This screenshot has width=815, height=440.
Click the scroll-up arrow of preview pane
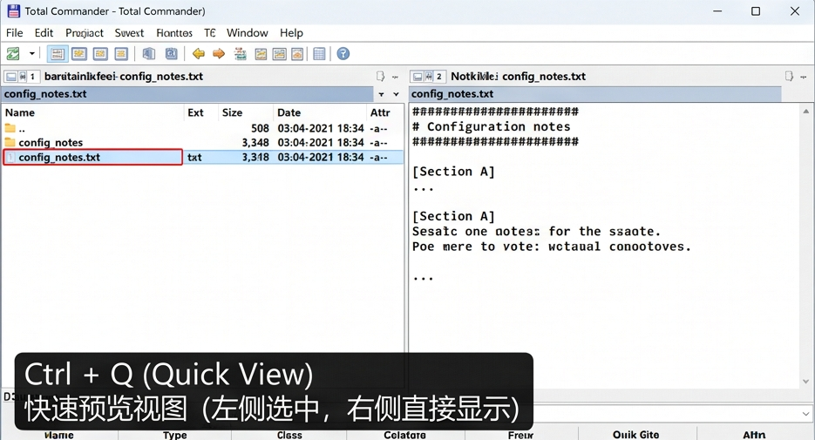point(806,112)
